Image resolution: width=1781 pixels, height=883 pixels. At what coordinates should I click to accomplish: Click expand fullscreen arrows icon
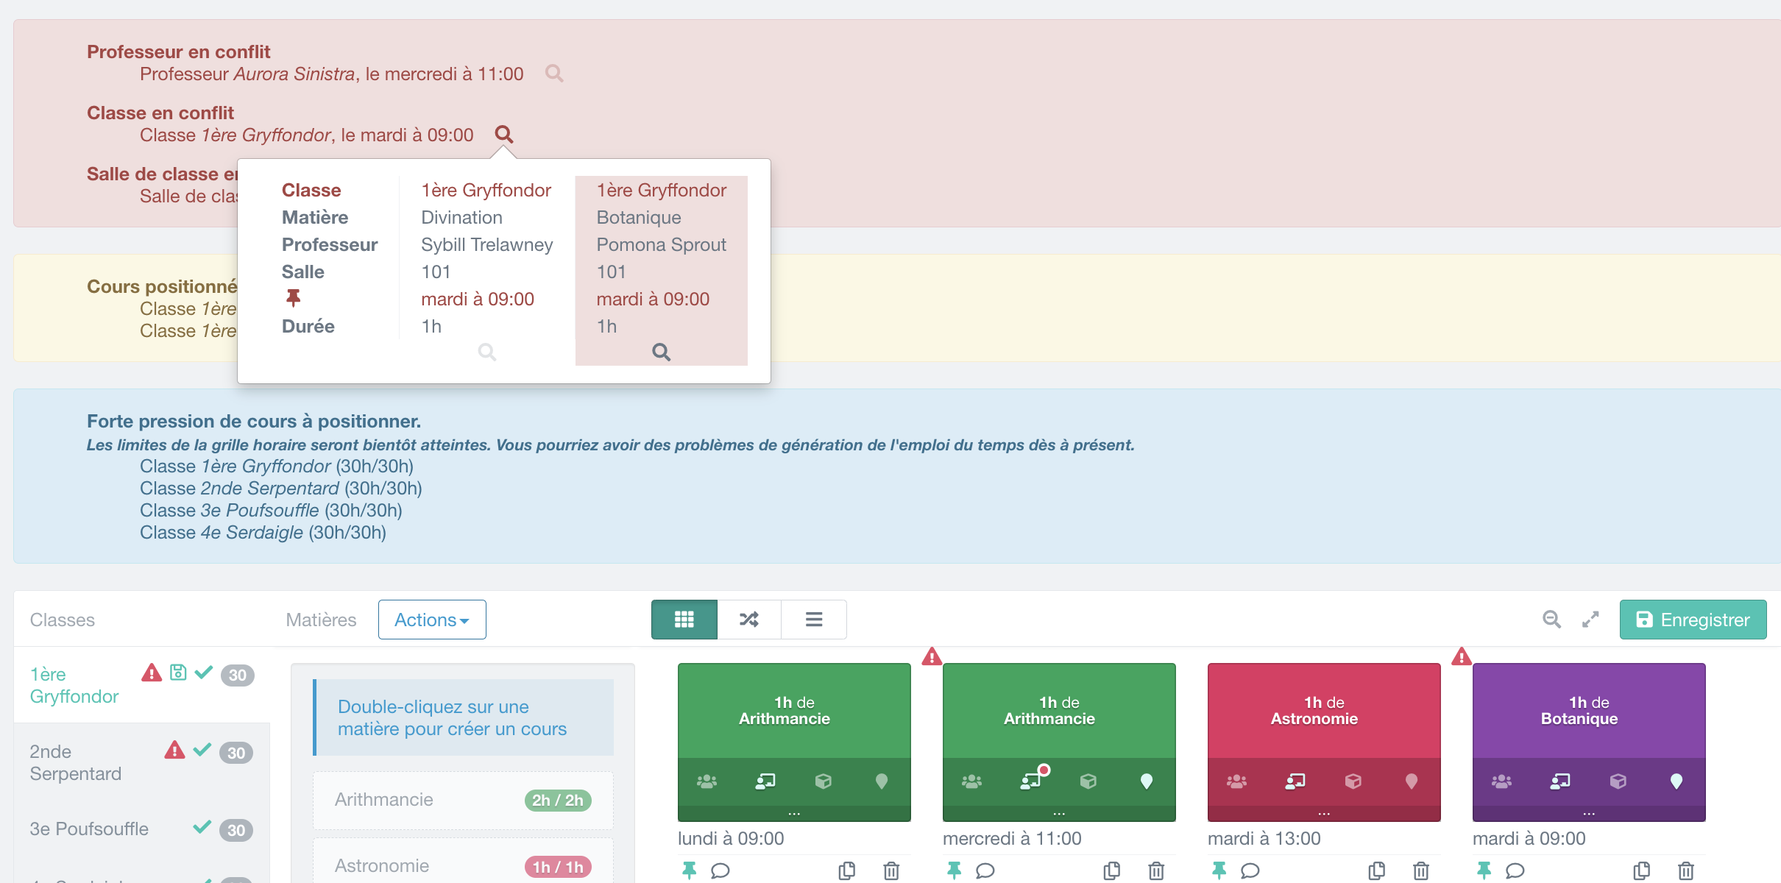click(x=1590, y=620)
